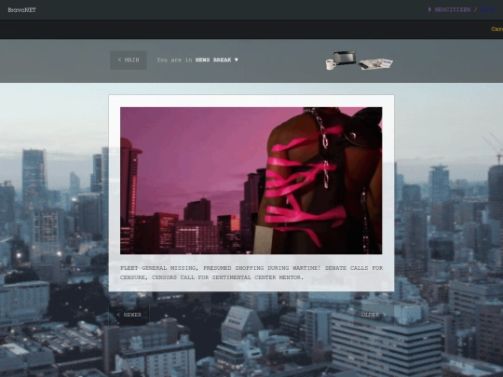
Task: Click the user icon beside NEOCITIZEN
Action: click(x=429, y=9)
